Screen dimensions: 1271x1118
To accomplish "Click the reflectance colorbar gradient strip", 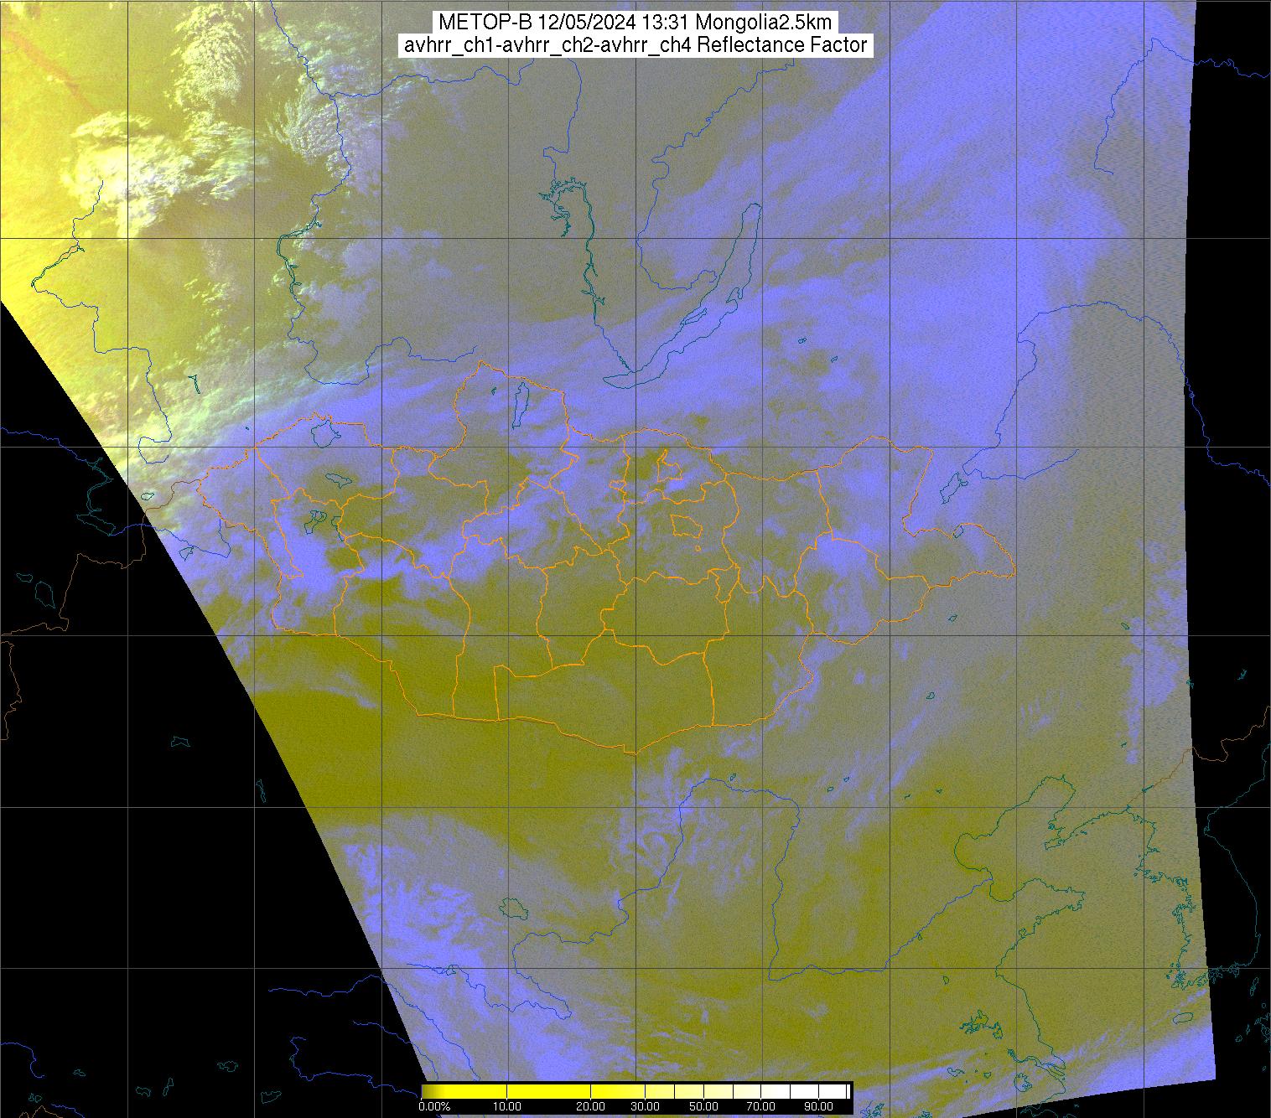I will pos(636,1092).
